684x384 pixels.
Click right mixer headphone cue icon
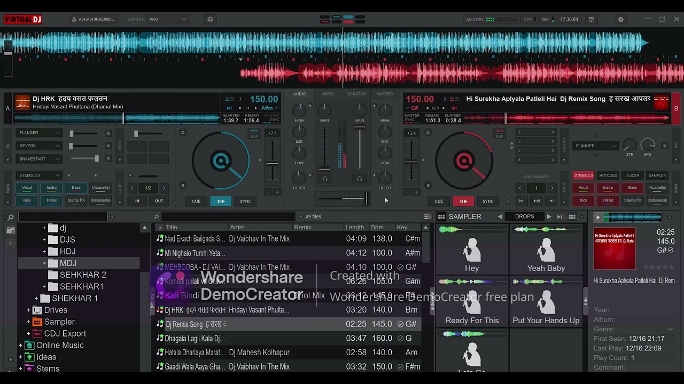[359, 179]
